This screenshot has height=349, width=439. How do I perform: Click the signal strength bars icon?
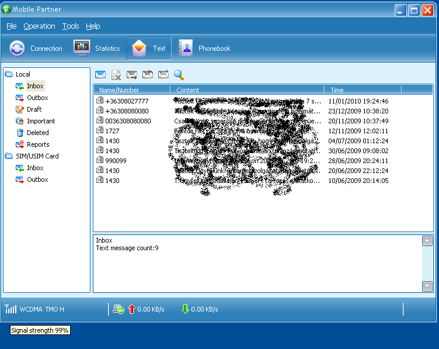click(x=11, y=309)
